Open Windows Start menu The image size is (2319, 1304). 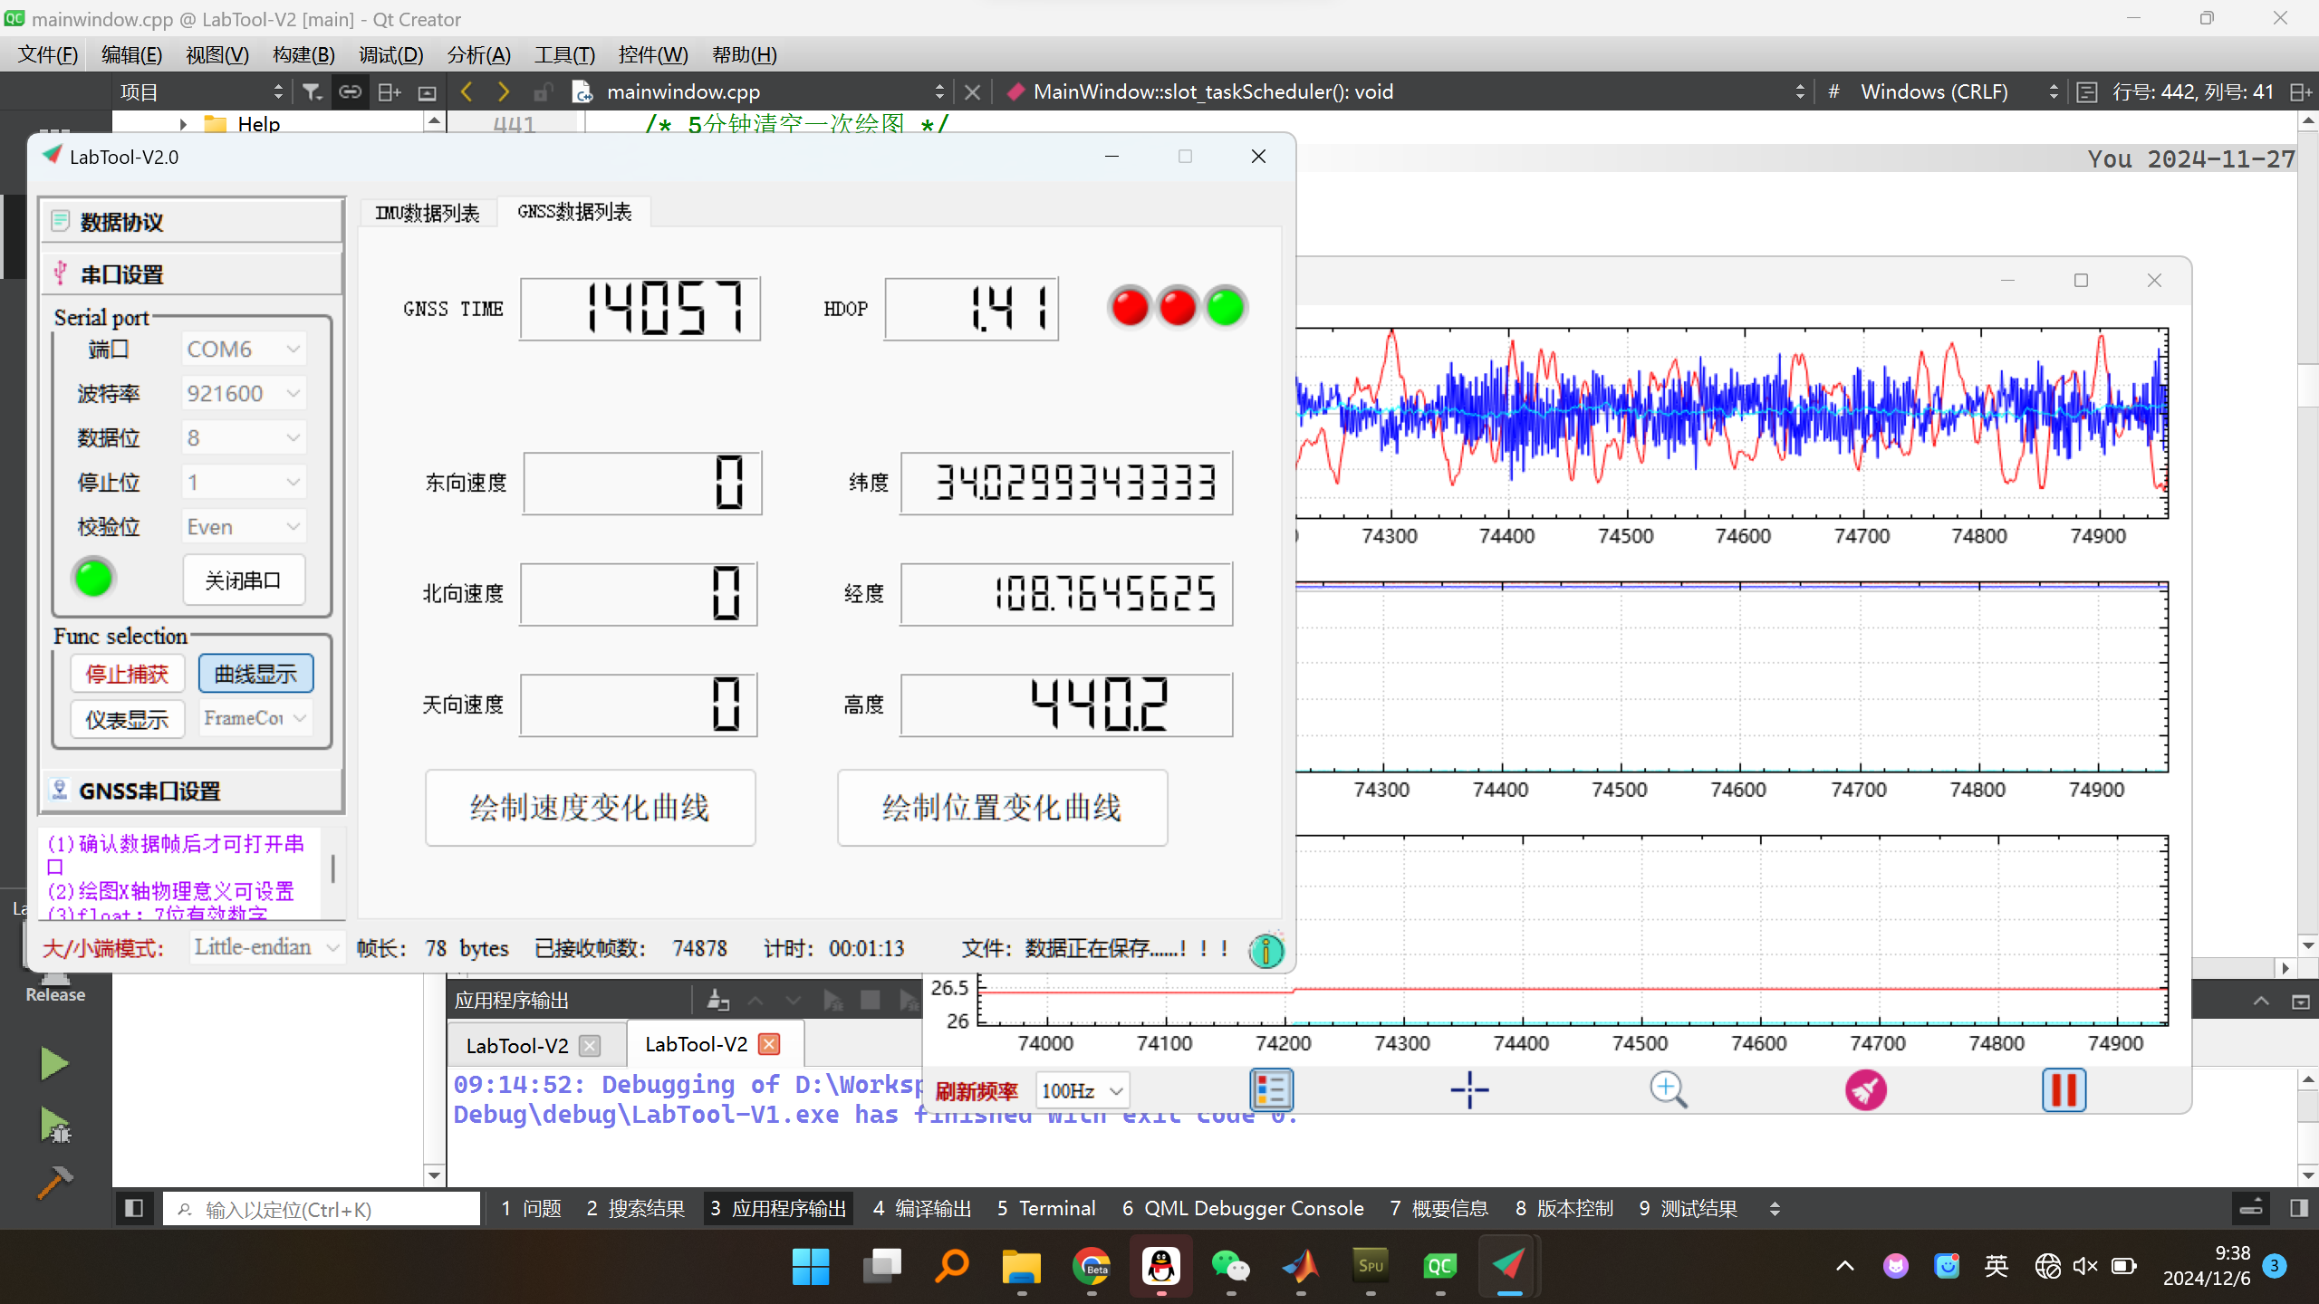(811, 1266)
